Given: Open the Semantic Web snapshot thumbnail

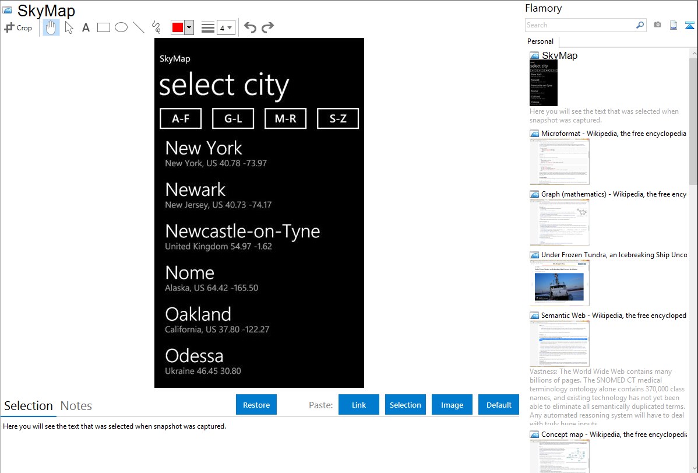Looking at the screenshot, I should [x=559, y=343].
